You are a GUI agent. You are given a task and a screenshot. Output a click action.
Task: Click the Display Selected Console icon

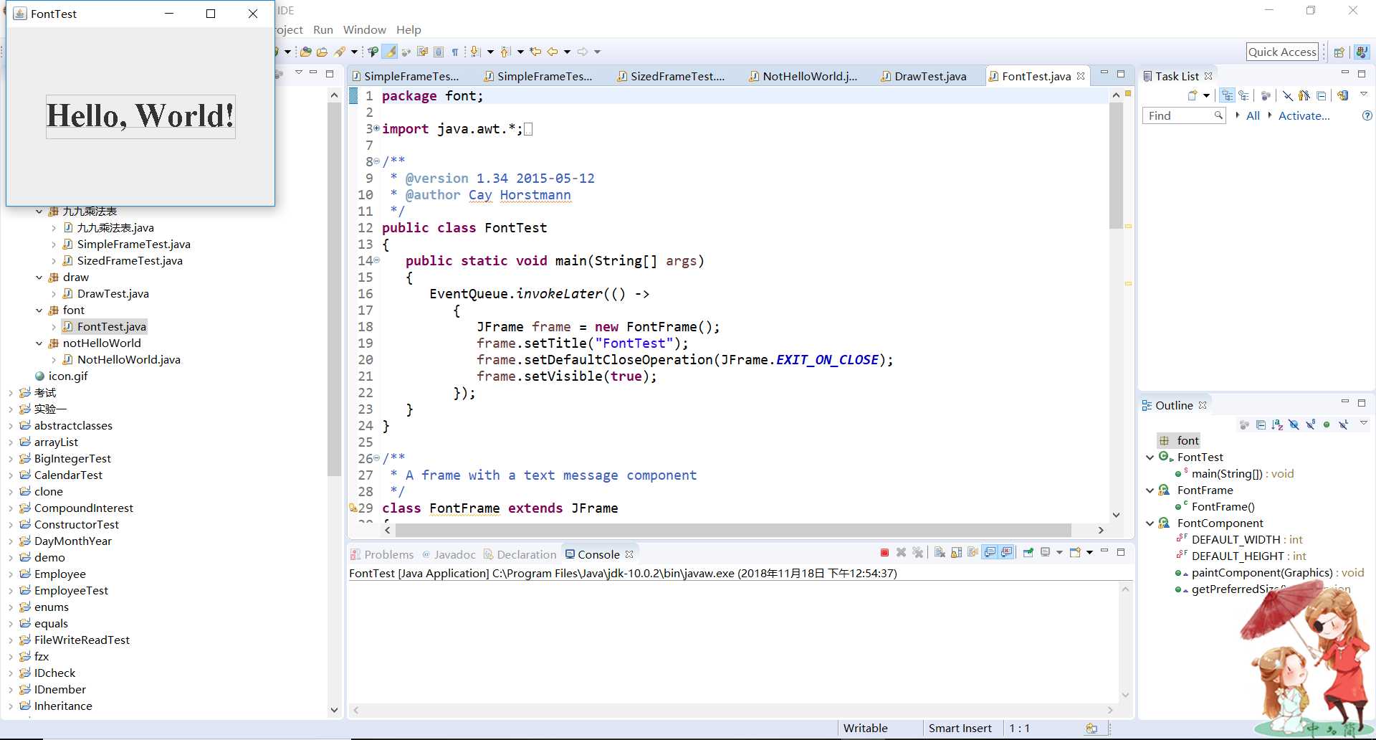pos(1046,552)
